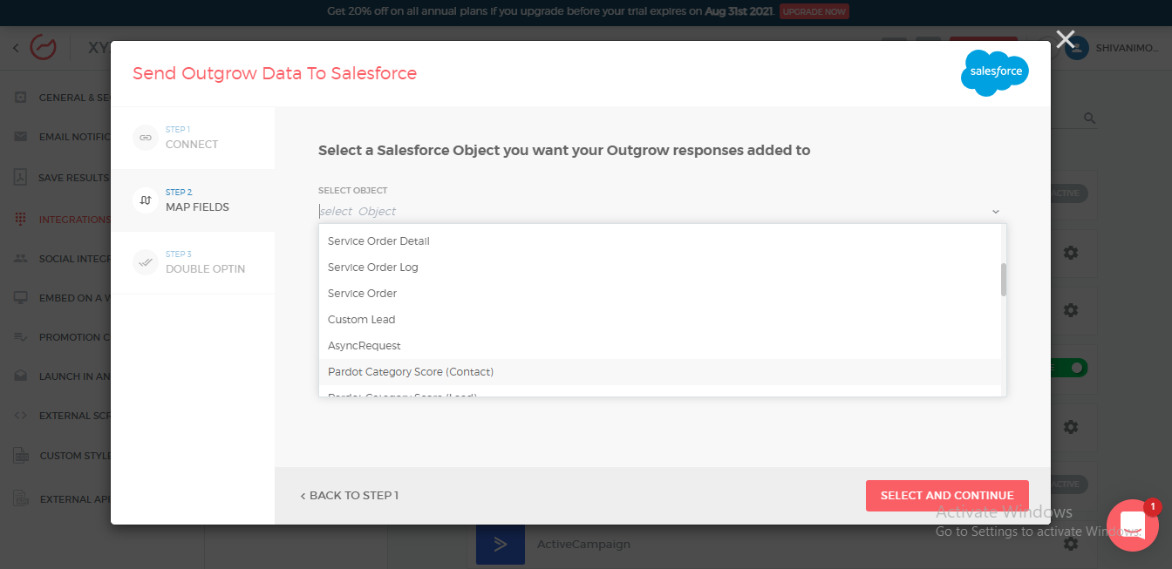Click the Social Integrations people icon

tap(21, 259)
